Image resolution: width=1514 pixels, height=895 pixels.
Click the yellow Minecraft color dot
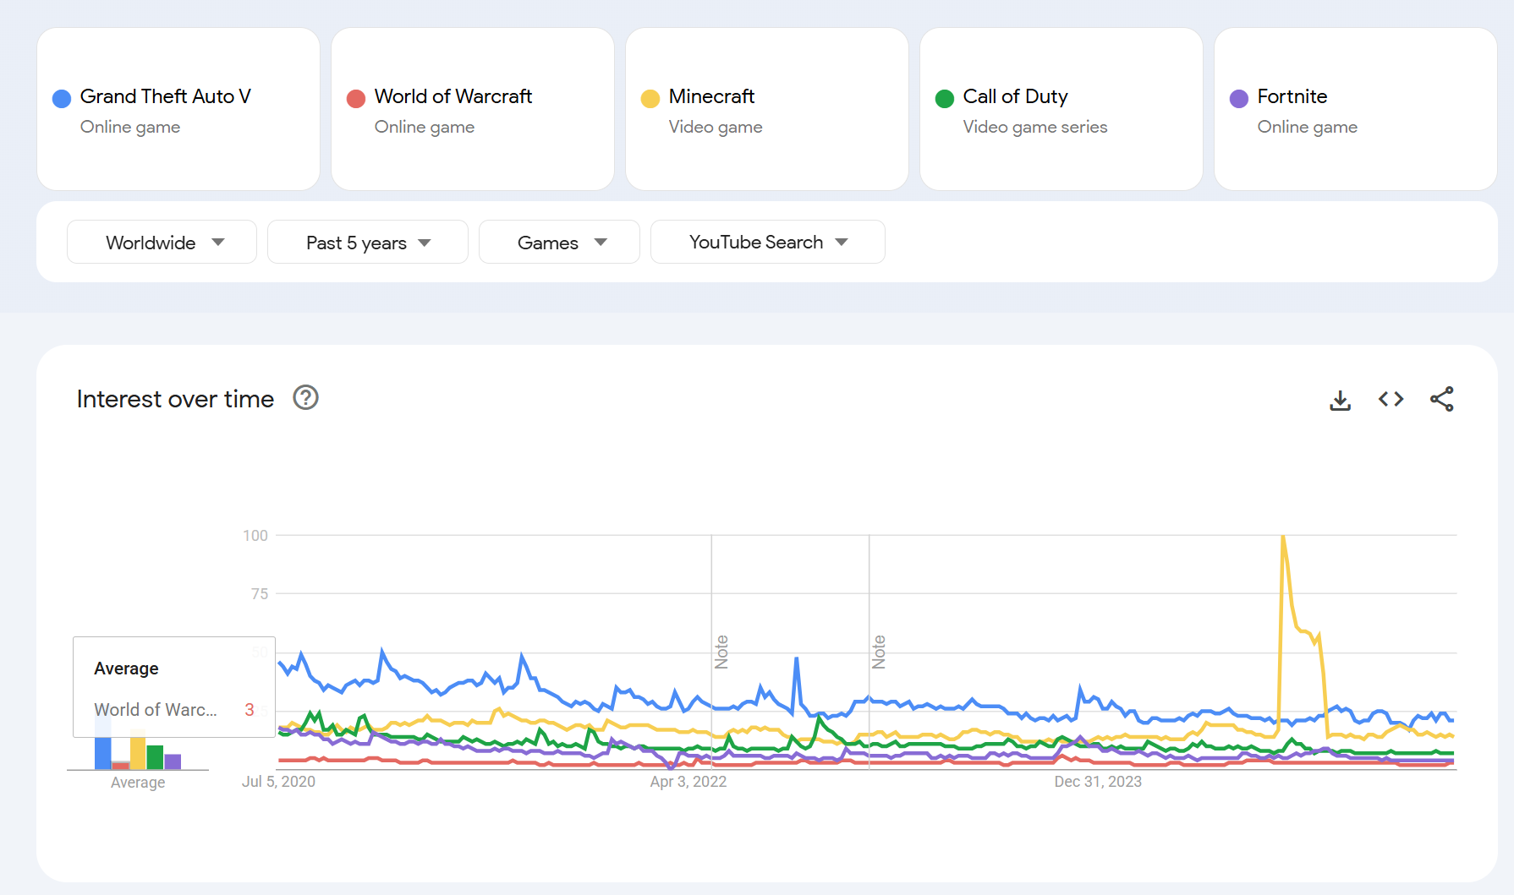click(x=650, y=99)
